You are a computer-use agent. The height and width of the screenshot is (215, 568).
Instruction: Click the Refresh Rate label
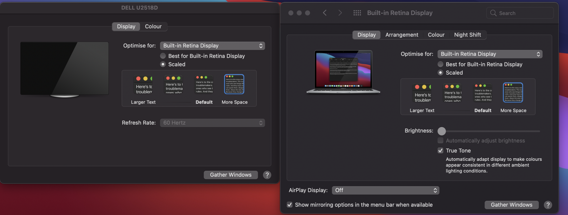[139, 123]
